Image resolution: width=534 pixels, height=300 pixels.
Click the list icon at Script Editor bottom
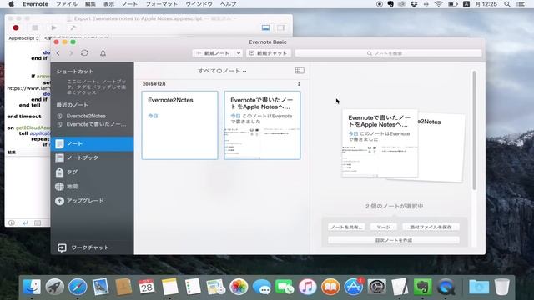(x=38, y=222)
